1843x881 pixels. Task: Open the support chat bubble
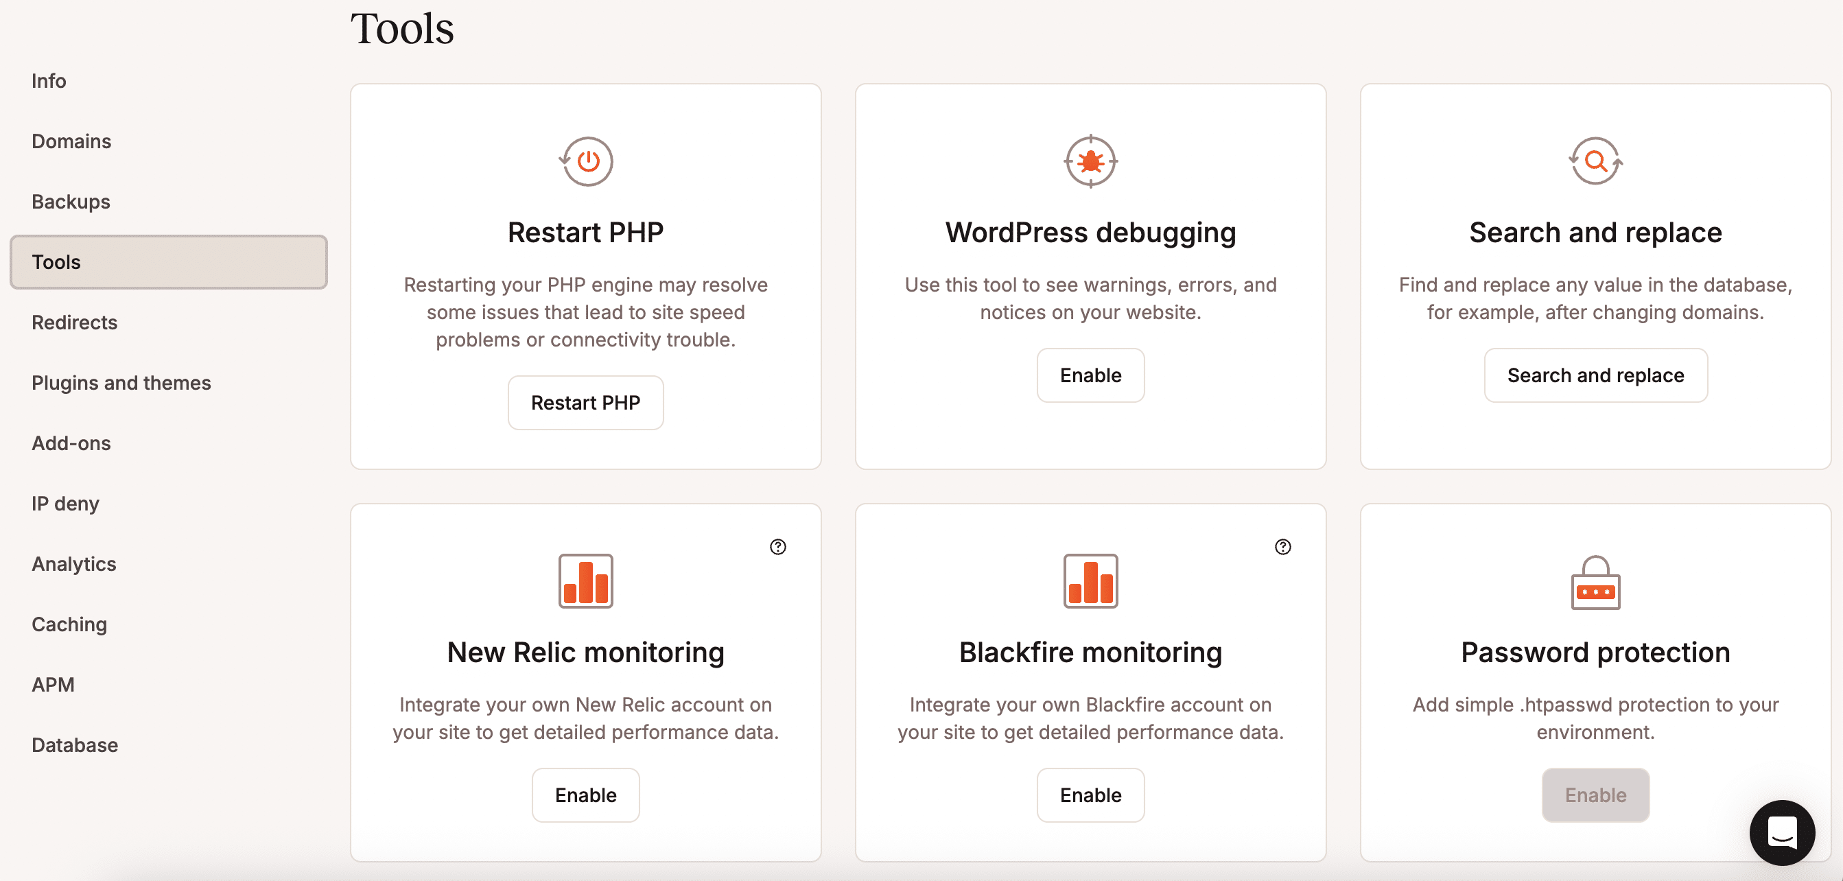tap(1782, 832)
